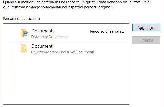This screenshot has height=107, width=164.
Task: Click the OneDrive Documenti folder icon
Action: tap(24, 49)
